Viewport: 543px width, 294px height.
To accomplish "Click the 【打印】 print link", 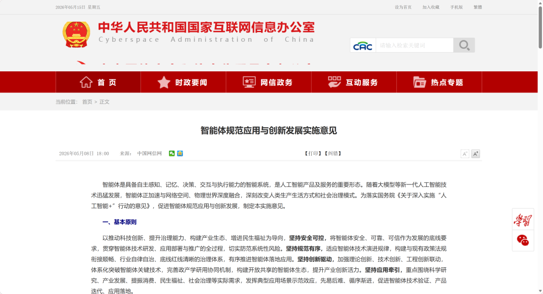I will (x=313, y=153).
